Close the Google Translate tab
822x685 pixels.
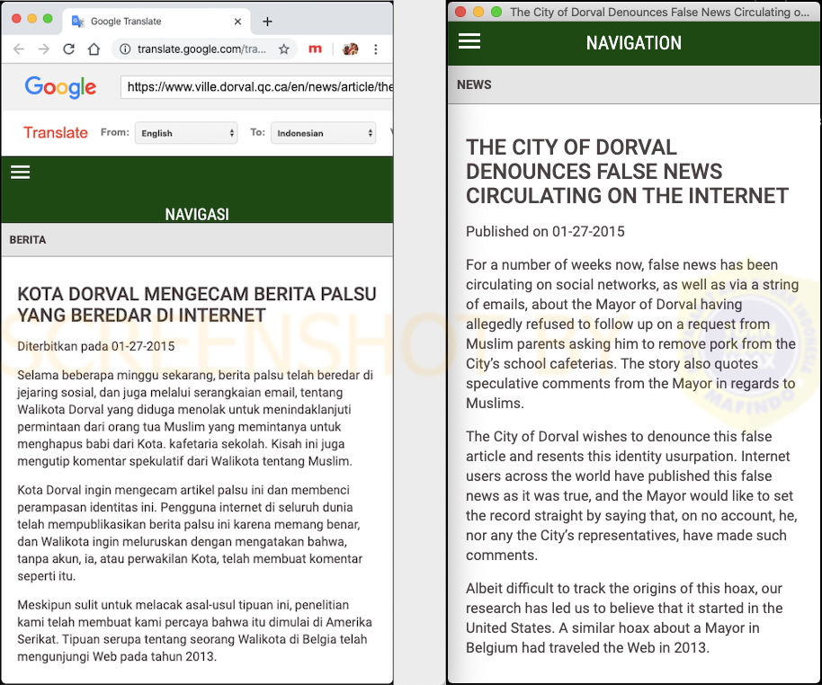[x=237, y=22]
